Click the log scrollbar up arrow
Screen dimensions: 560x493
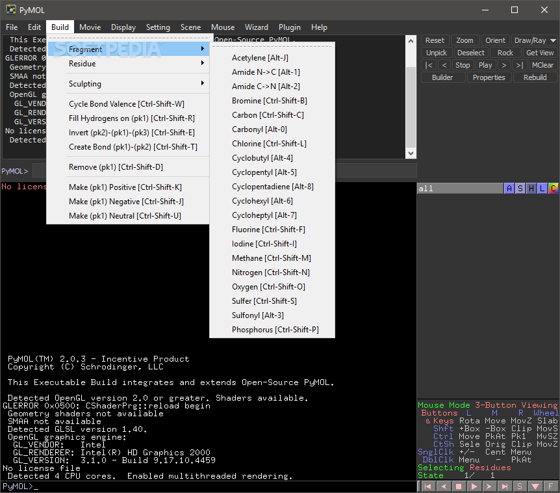click(411, 41)
